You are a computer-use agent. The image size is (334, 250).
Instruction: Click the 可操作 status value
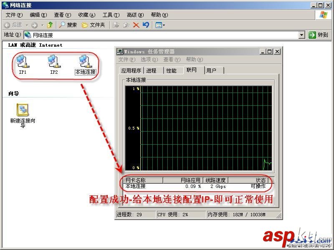point(258,186)
